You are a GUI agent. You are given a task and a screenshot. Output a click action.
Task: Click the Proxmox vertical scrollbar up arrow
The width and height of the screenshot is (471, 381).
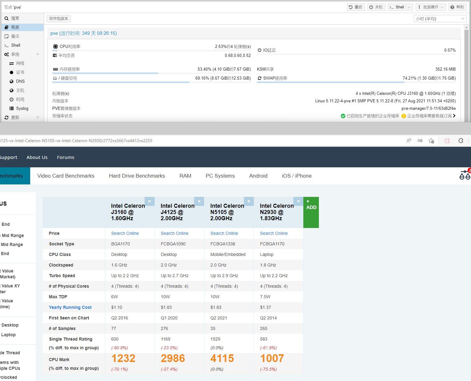click(x=466, y=28)
